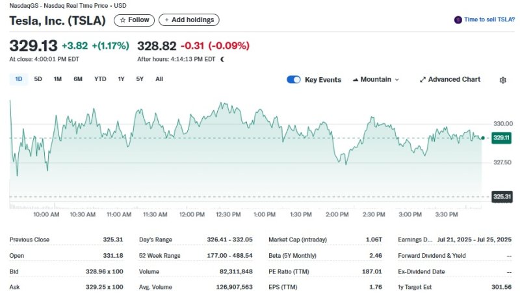The height and width of the screenshot is (298, 520).
Task: Toggle the Key Events switch
Action: (x=294, y=80)
